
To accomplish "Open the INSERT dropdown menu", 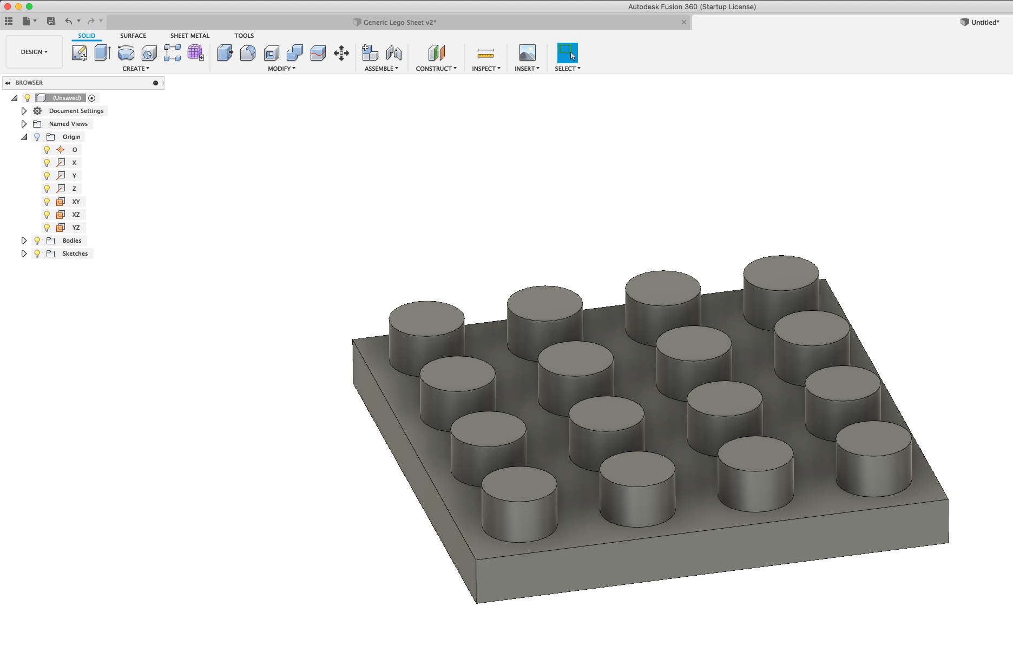I will pos(527,69).
